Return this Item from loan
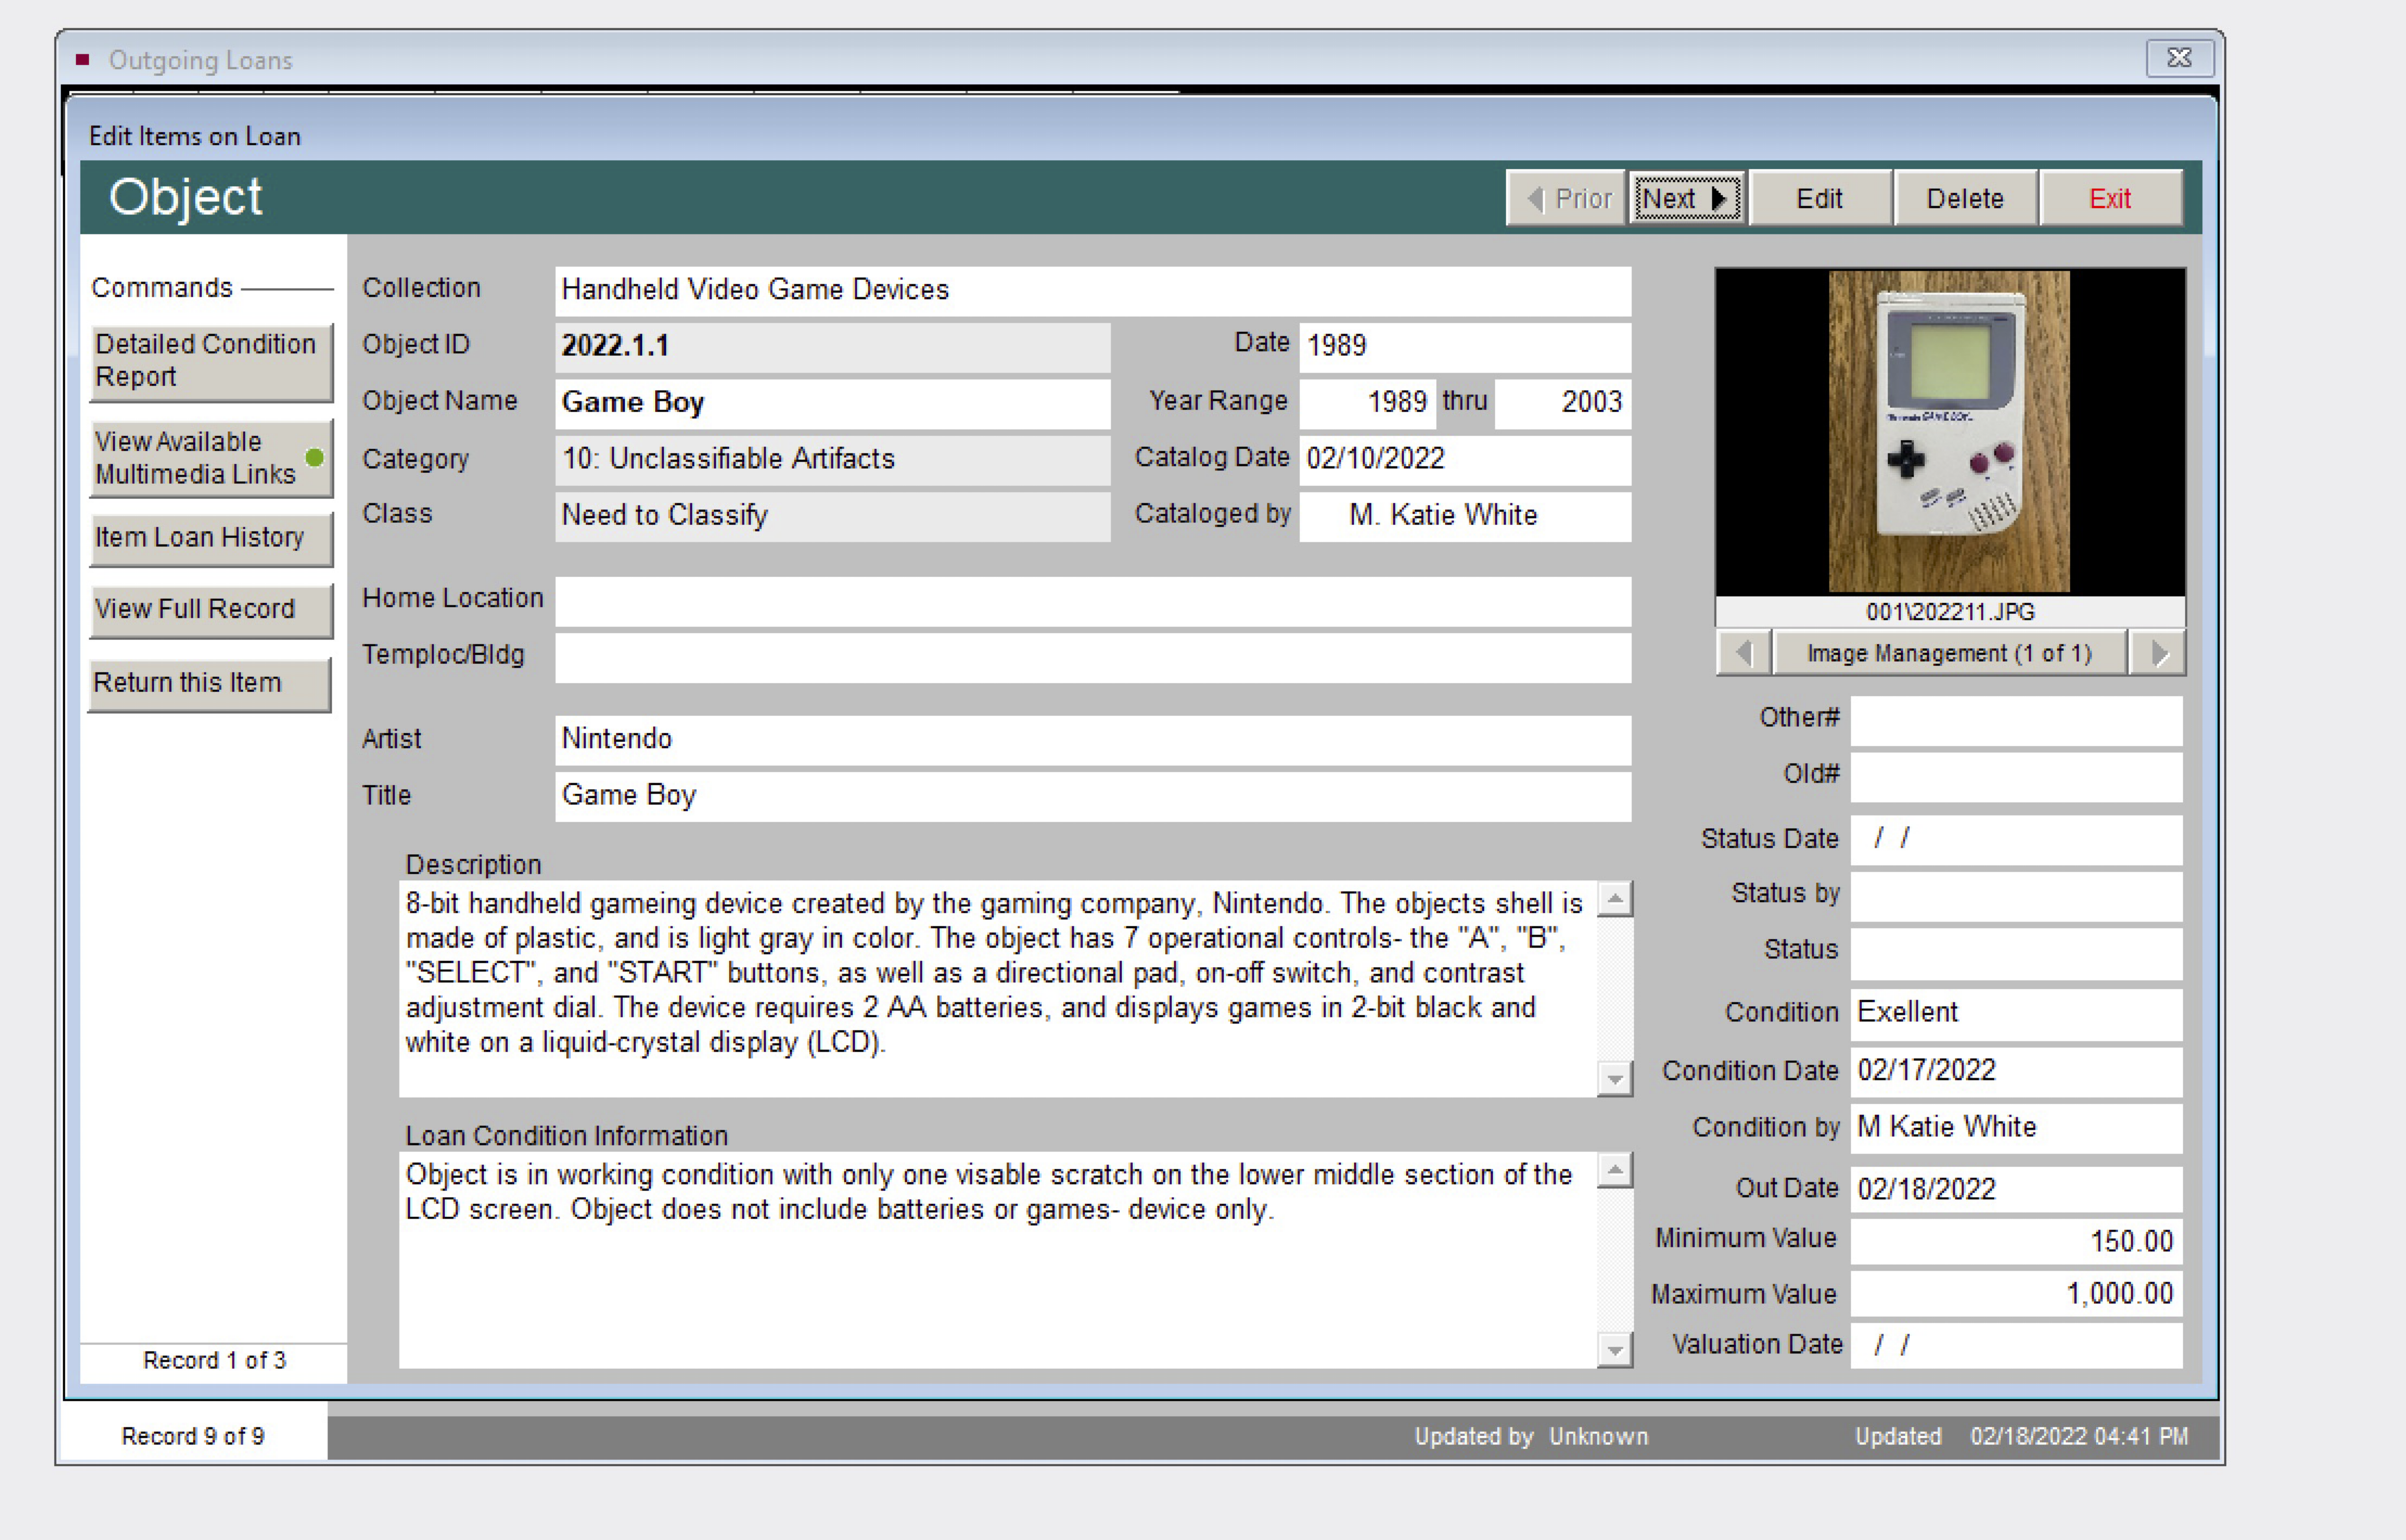This screenshot has width=2406, height=1540. tap(210, 683)
